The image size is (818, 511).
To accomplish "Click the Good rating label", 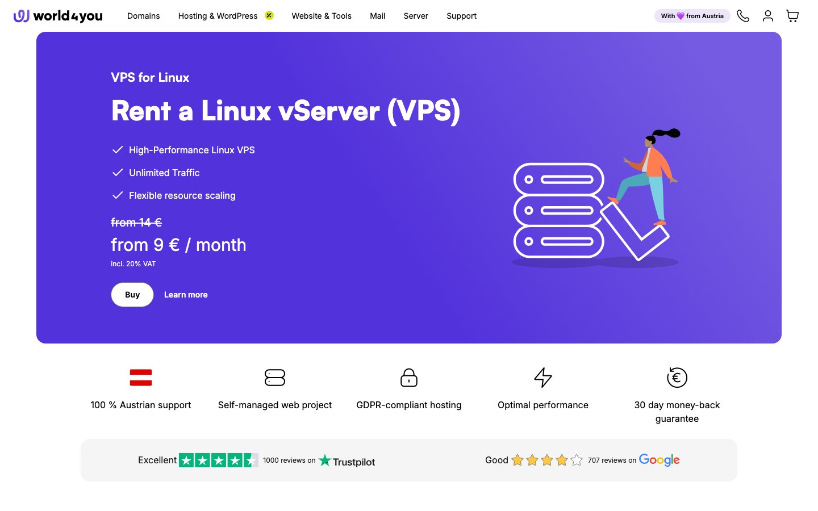I will [496, 460].
